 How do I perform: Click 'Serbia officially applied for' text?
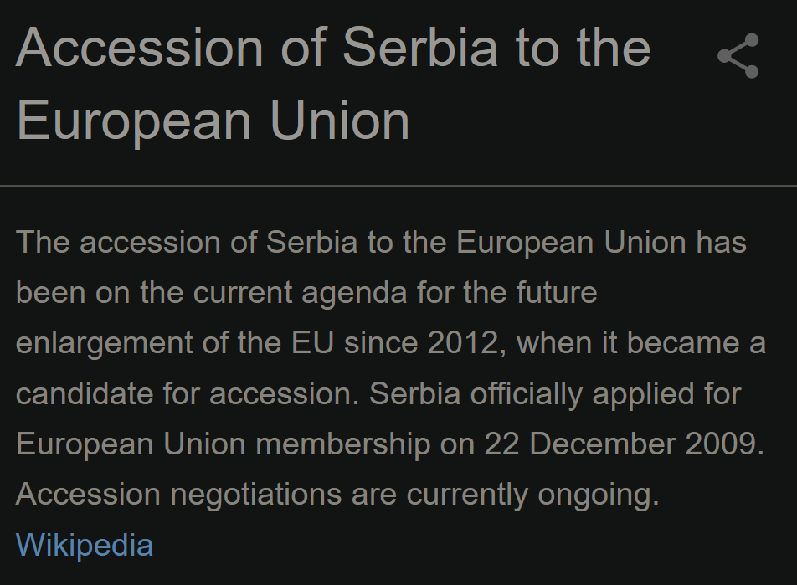(555, 394)
